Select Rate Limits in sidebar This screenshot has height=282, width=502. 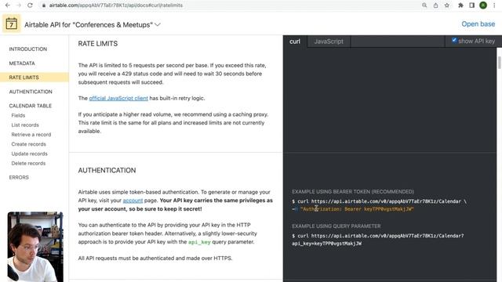(x=35, y=78)
